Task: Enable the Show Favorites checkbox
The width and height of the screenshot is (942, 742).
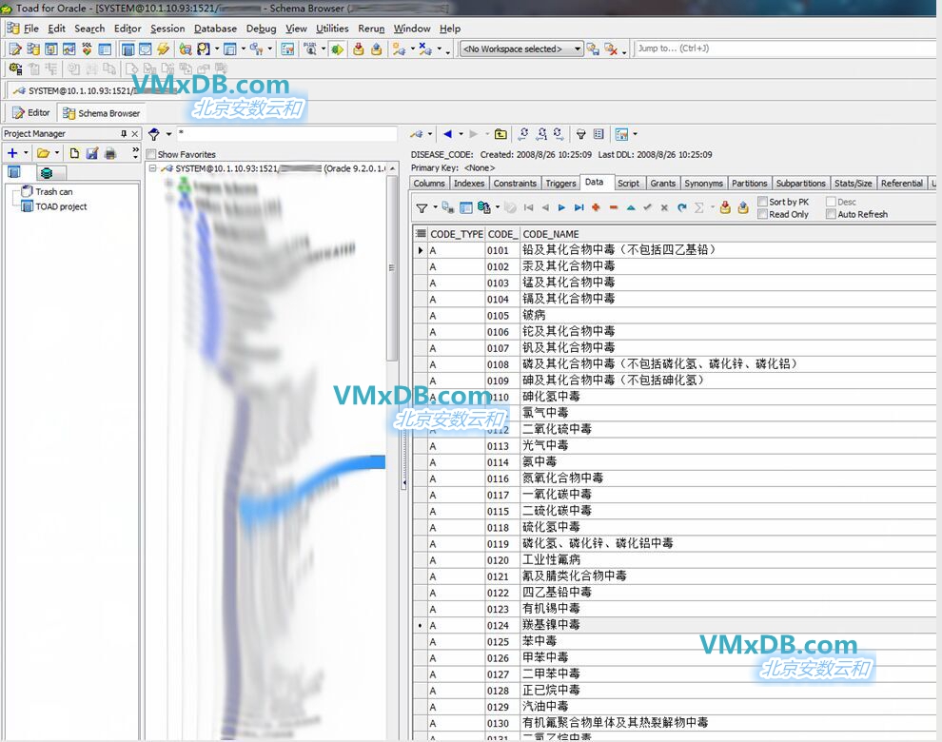Action: (x=151, y=154)
